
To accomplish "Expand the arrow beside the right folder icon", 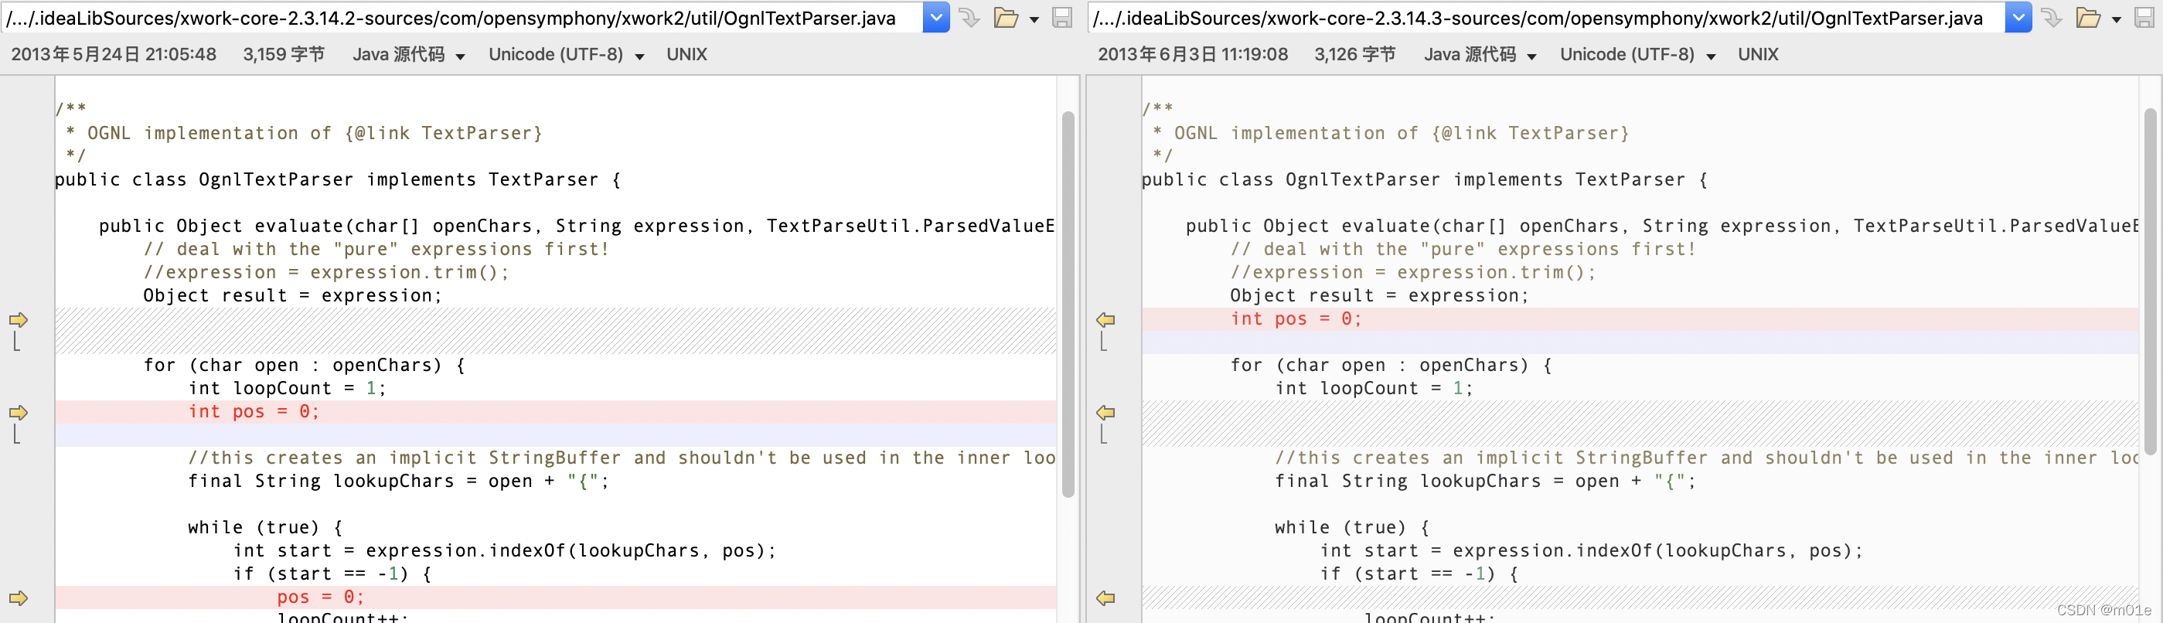I will 2117,19.
